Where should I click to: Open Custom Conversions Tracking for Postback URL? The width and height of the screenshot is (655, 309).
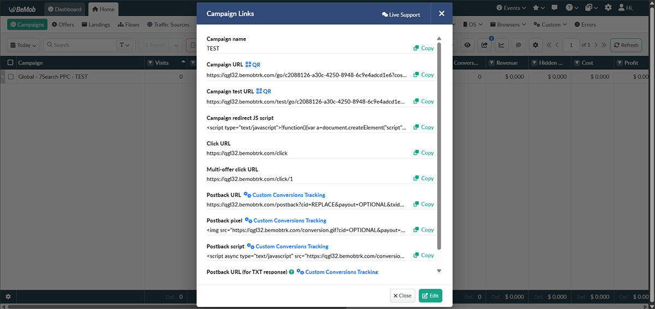point(284,195)
